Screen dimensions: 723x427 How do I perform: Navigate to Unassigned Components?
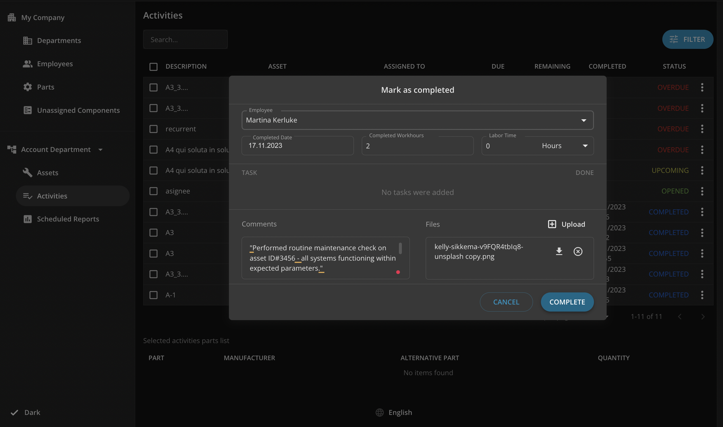click(78, 110)
